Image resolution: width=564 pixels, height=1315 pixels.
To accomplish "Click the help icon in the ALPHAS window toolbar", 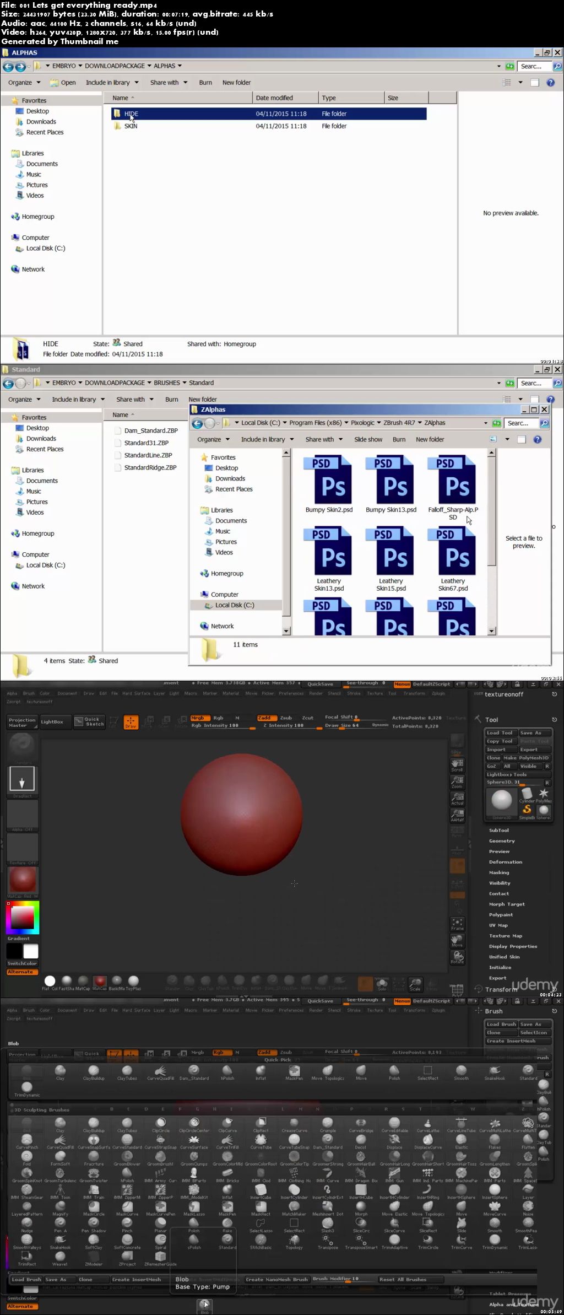I will (550, 83).
